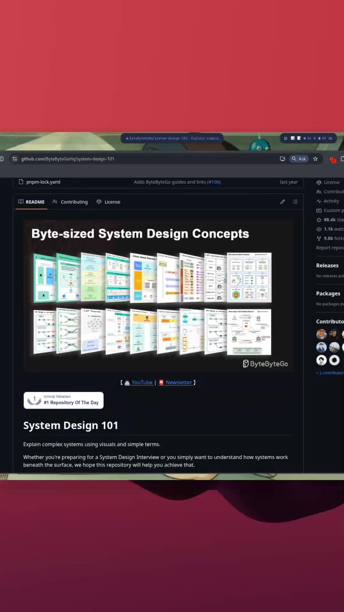View the 88.4k stars count
Viewport: 344px width, 612px height.
(333, 220)
